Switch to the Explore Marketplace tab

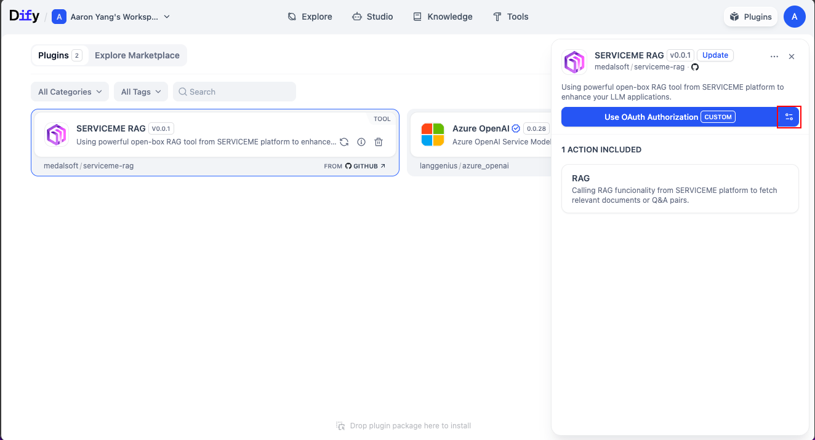pyautogui.click(x=137, y=55)
